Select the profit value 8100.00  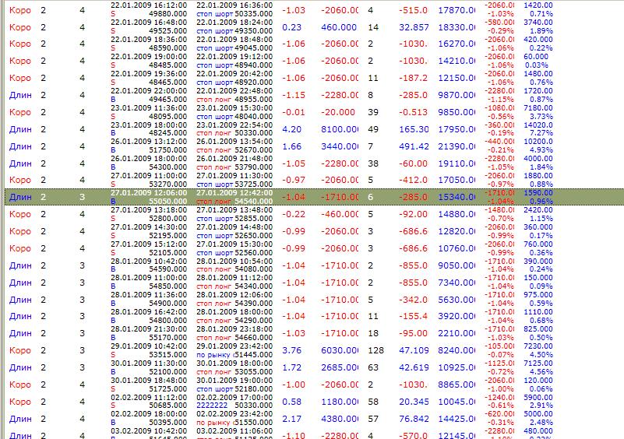340,130
